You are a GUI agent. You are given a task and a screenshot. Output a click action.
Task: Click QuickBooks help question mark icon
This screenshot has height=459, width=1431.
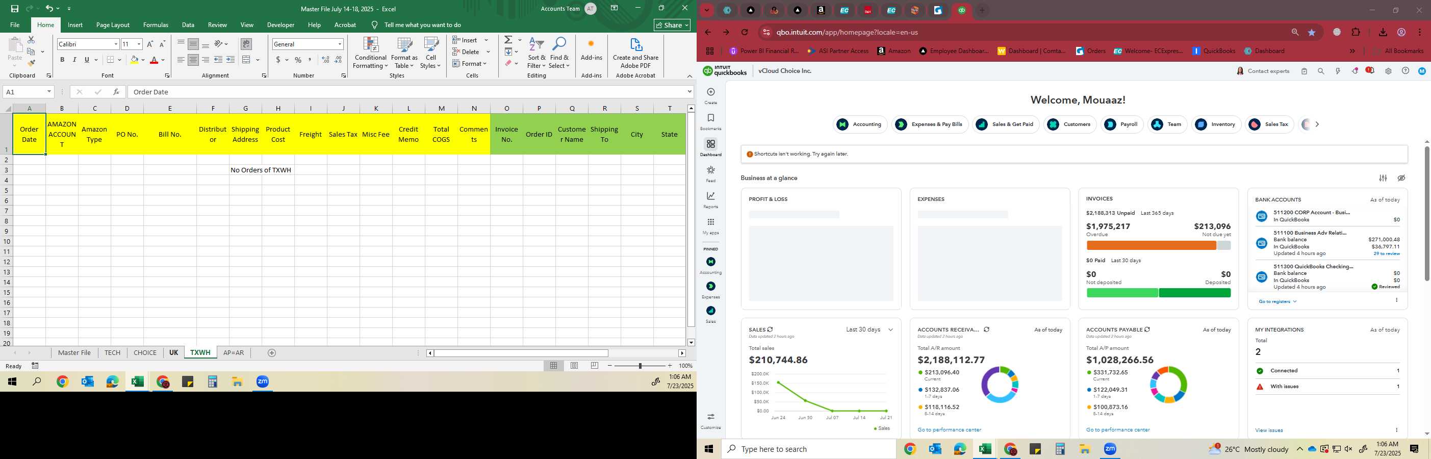[x=1406, y=70]
